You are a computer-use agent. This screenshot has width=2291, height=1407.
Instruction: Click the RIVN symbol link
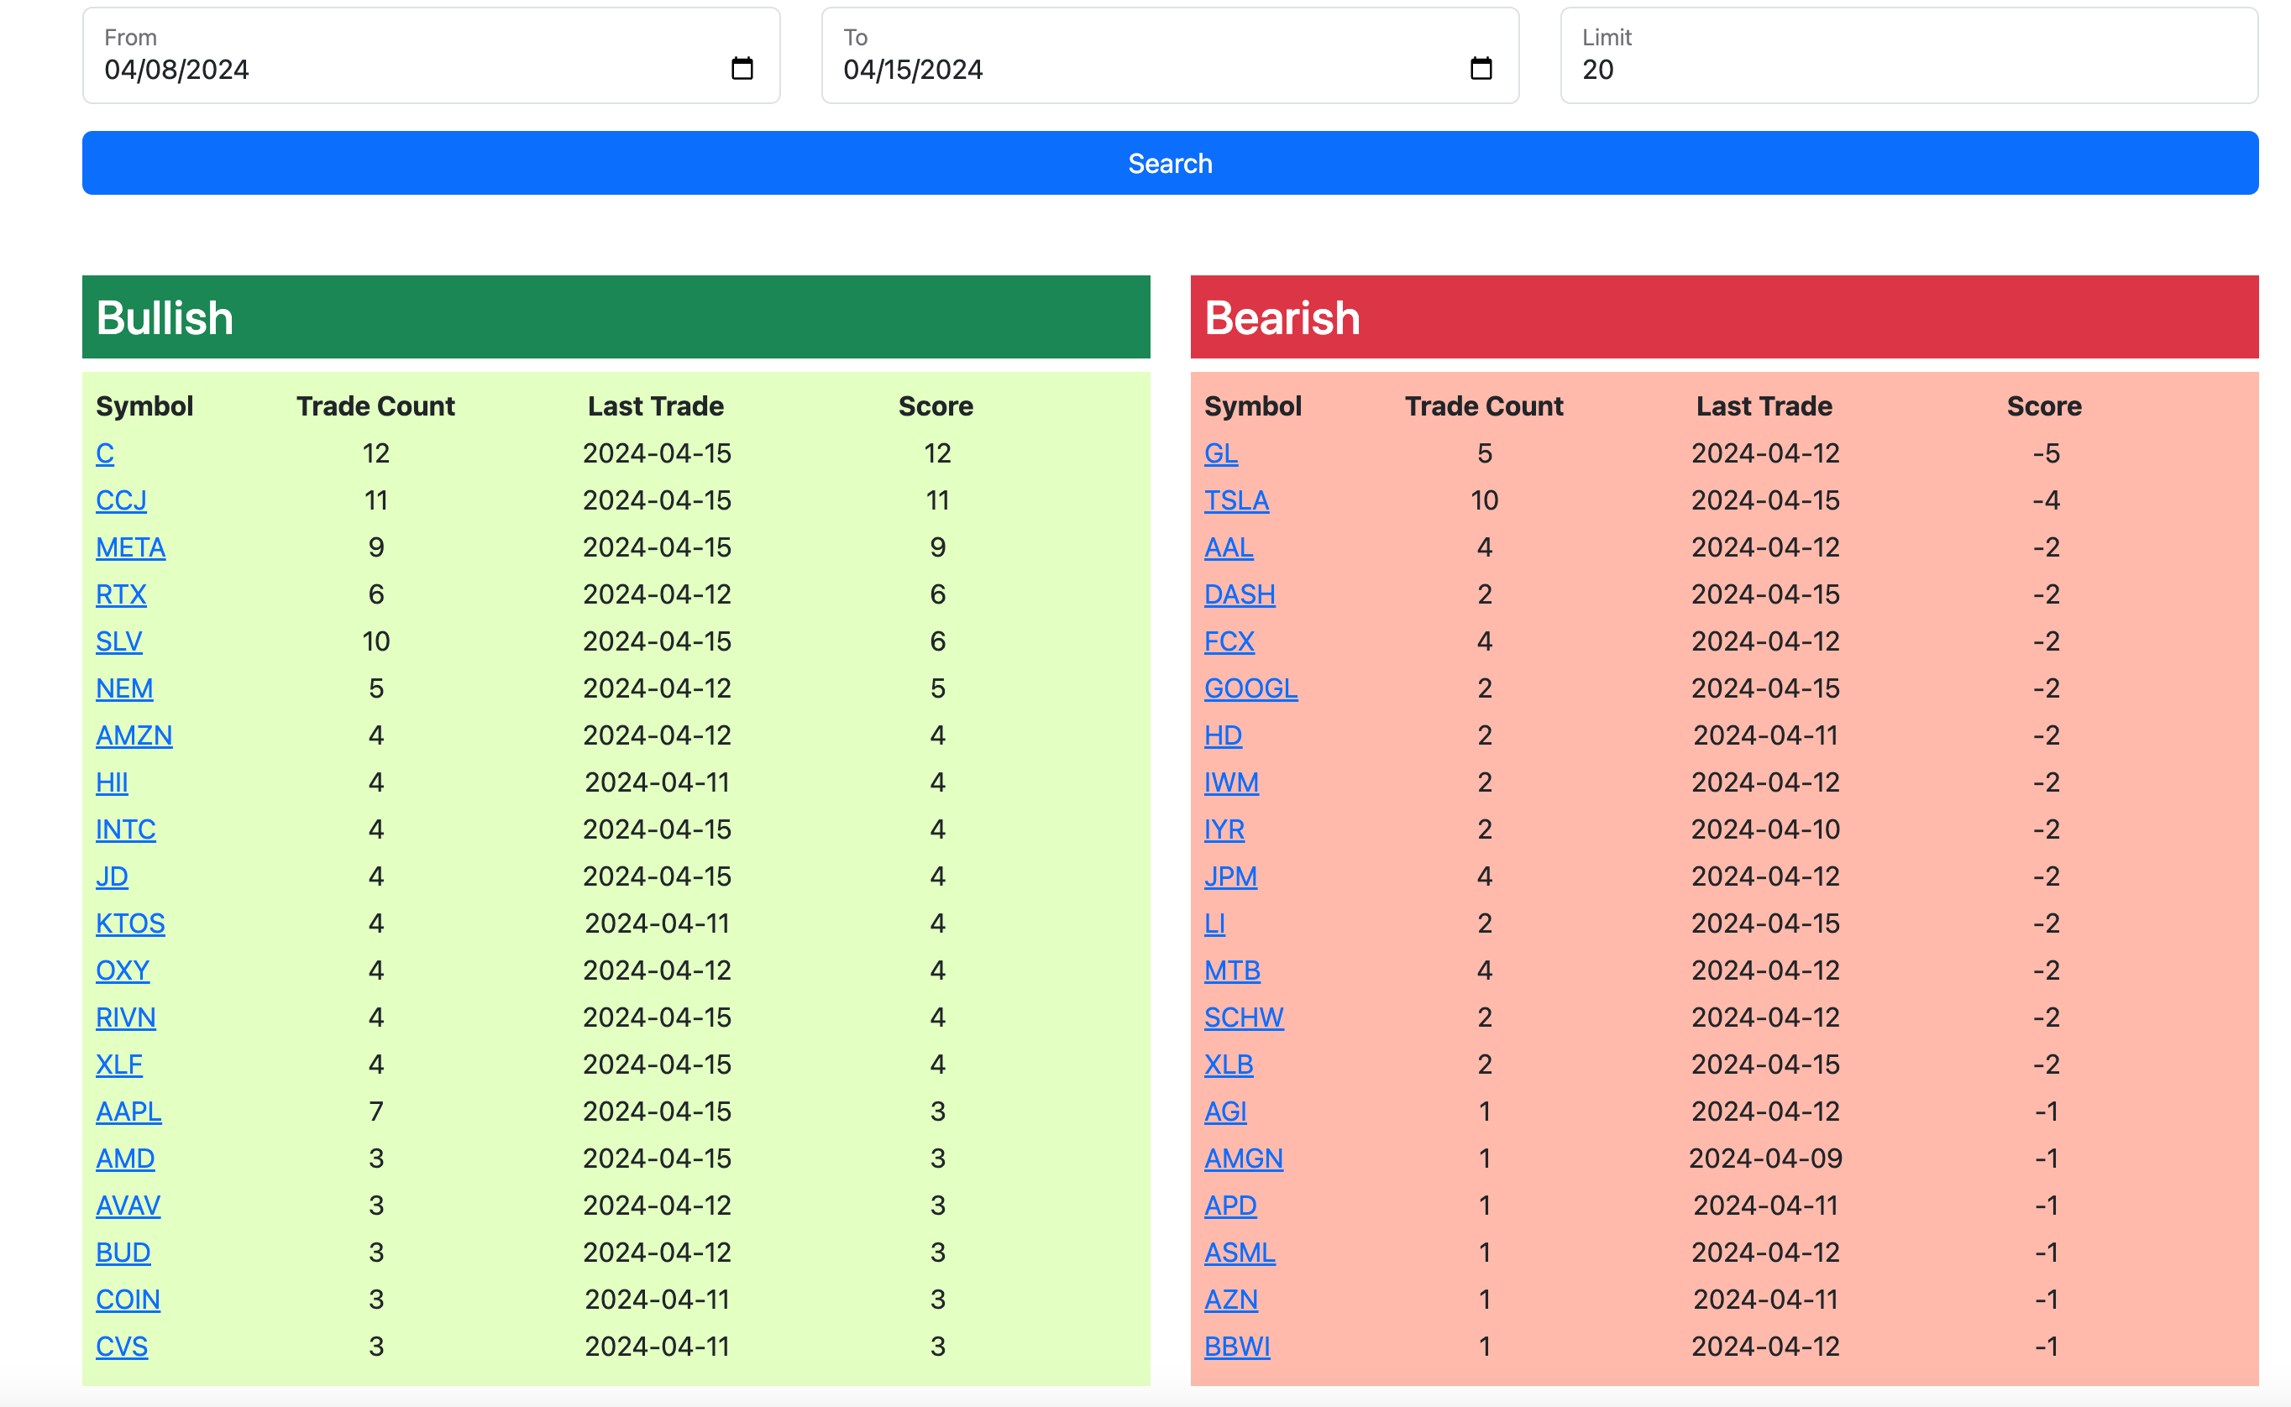click(x=126, y=1017)
